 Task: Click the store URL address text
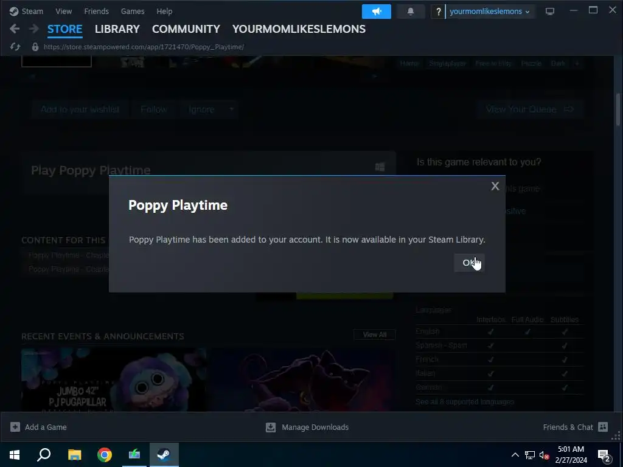pyautogui.click(x=144, y=47)
